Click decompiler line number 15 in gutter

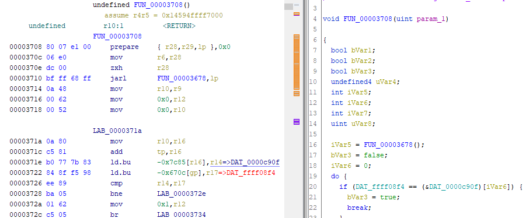pyautogui.click(x=313, y=134)
